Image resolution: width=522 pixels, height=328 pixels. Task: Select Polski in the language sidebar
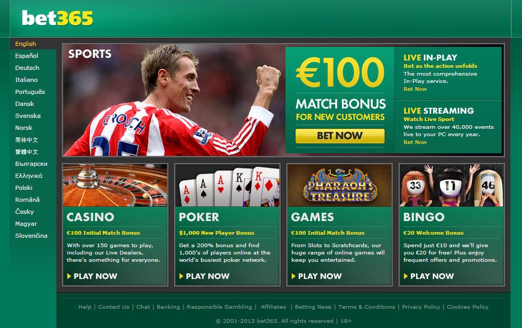23,188
